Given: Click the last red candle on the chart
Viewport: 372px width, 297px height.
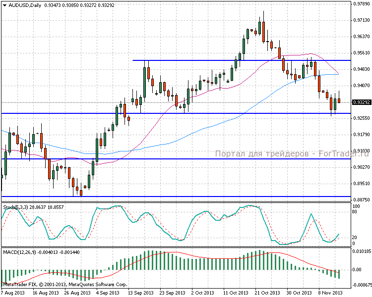Looking at the screenshot, I should [339, 101].
